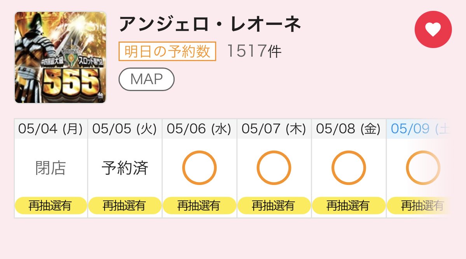Open the MAP button
The height and width of the screenshot is (259, 466).
coord(146,79)
